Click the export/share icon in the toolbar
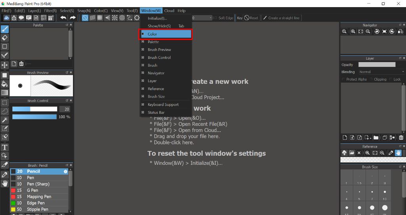Image resolution: width=406 pixels, height=215 pixels. [14, 18]
